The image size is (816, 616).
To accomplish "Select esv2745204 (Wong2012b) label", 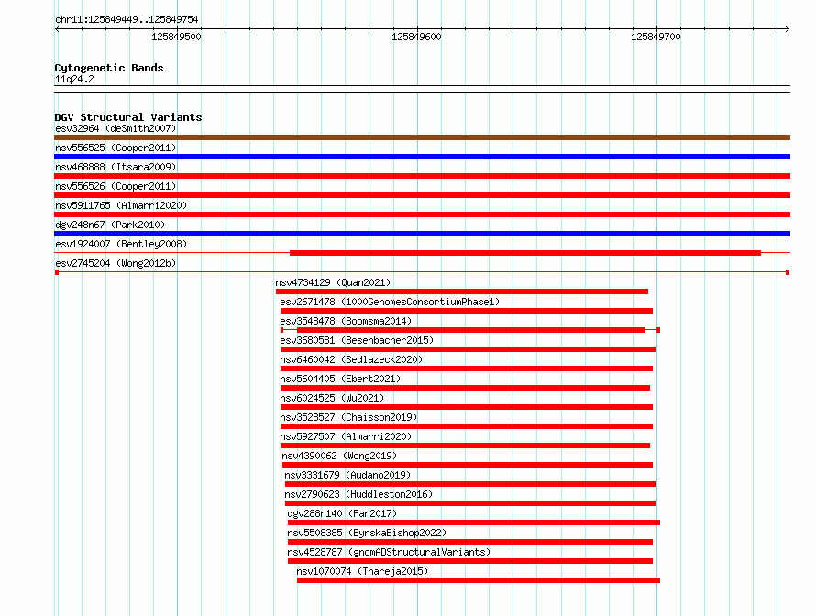I will (x=116, y=263).
